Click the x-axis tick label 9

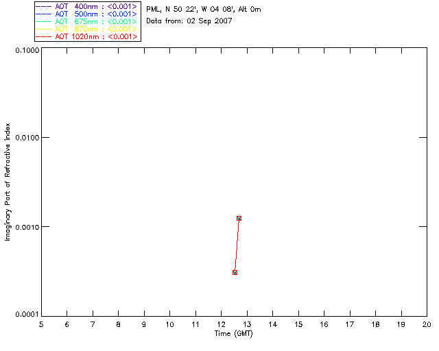(x=144, y=324)
